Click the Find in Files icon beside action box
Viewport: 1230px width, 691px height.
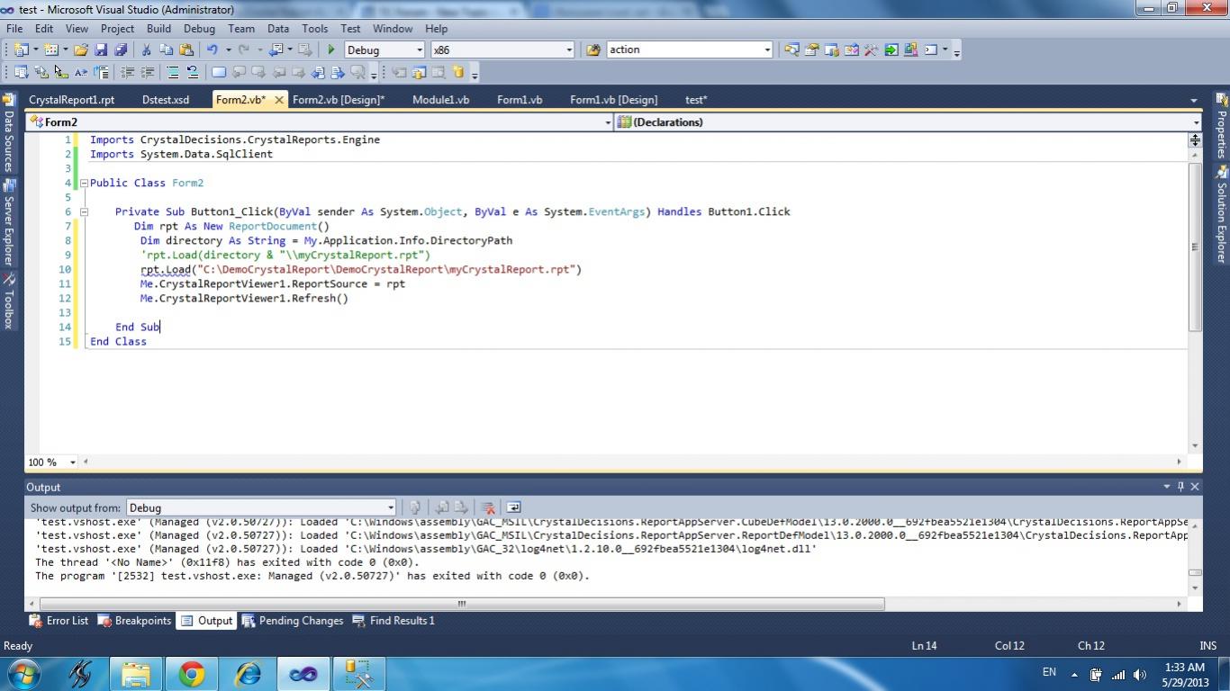(593, 49)
